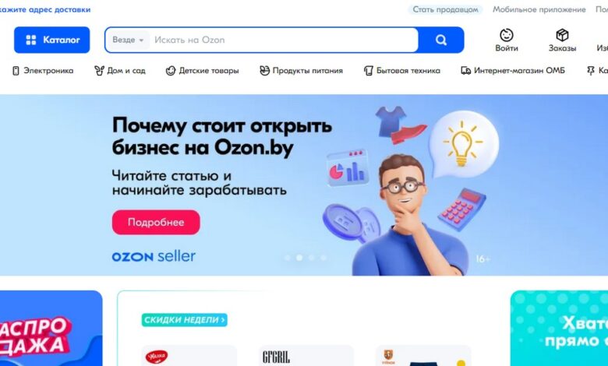Viewport: 608px width, 366px height.
Task: Select the Электроника phone icon
Action: click(x=16, y=71)
